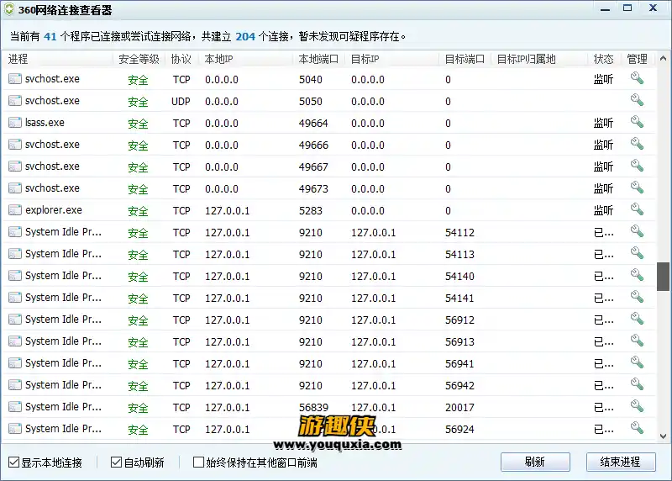Click the 结束进程 button
The image size is (672, 481).
tap(621, 462)
